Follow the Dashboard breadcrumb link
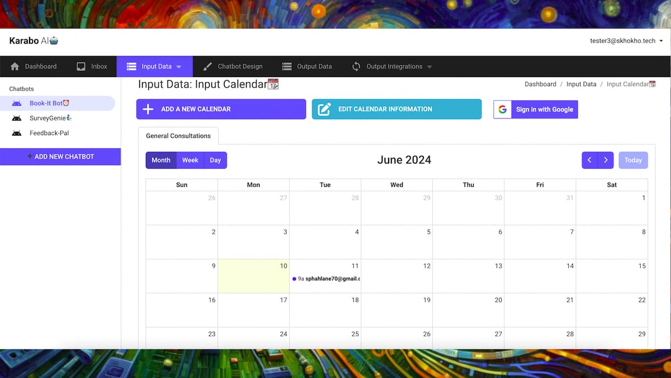 pos(540,84)
